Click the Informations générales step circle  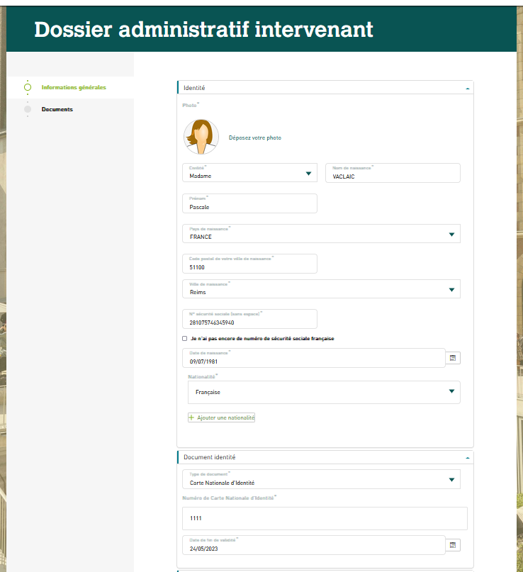coord(28,87)
